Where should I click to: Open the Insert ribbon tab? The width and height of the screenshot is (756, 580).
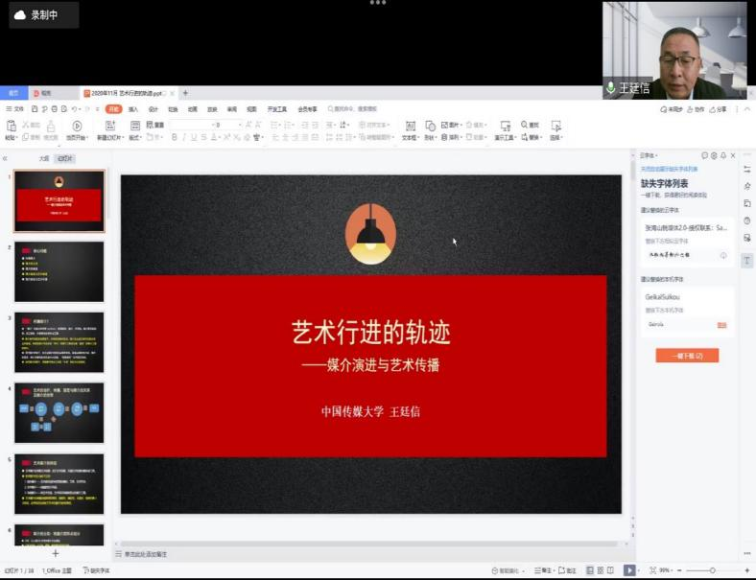tap(133, 109)
